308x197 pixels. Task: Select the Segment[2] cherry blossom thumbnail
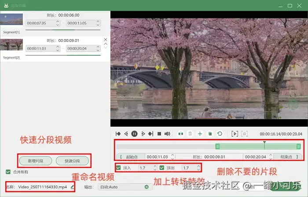tap(11, 44)
